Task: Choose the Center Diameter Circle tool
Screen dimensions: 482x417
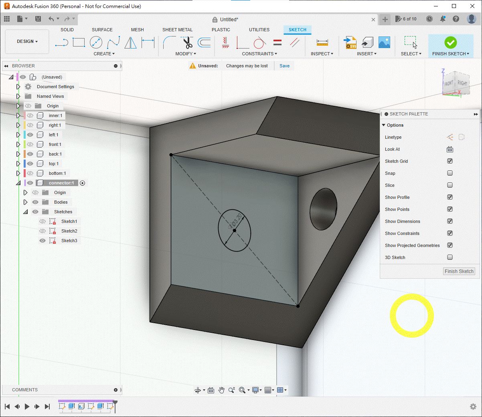Action: point(96,43)
